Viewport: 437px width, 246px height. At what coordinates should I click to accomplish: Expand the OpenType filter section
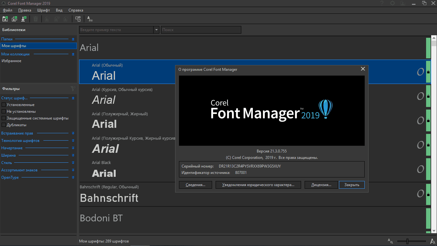73,177
